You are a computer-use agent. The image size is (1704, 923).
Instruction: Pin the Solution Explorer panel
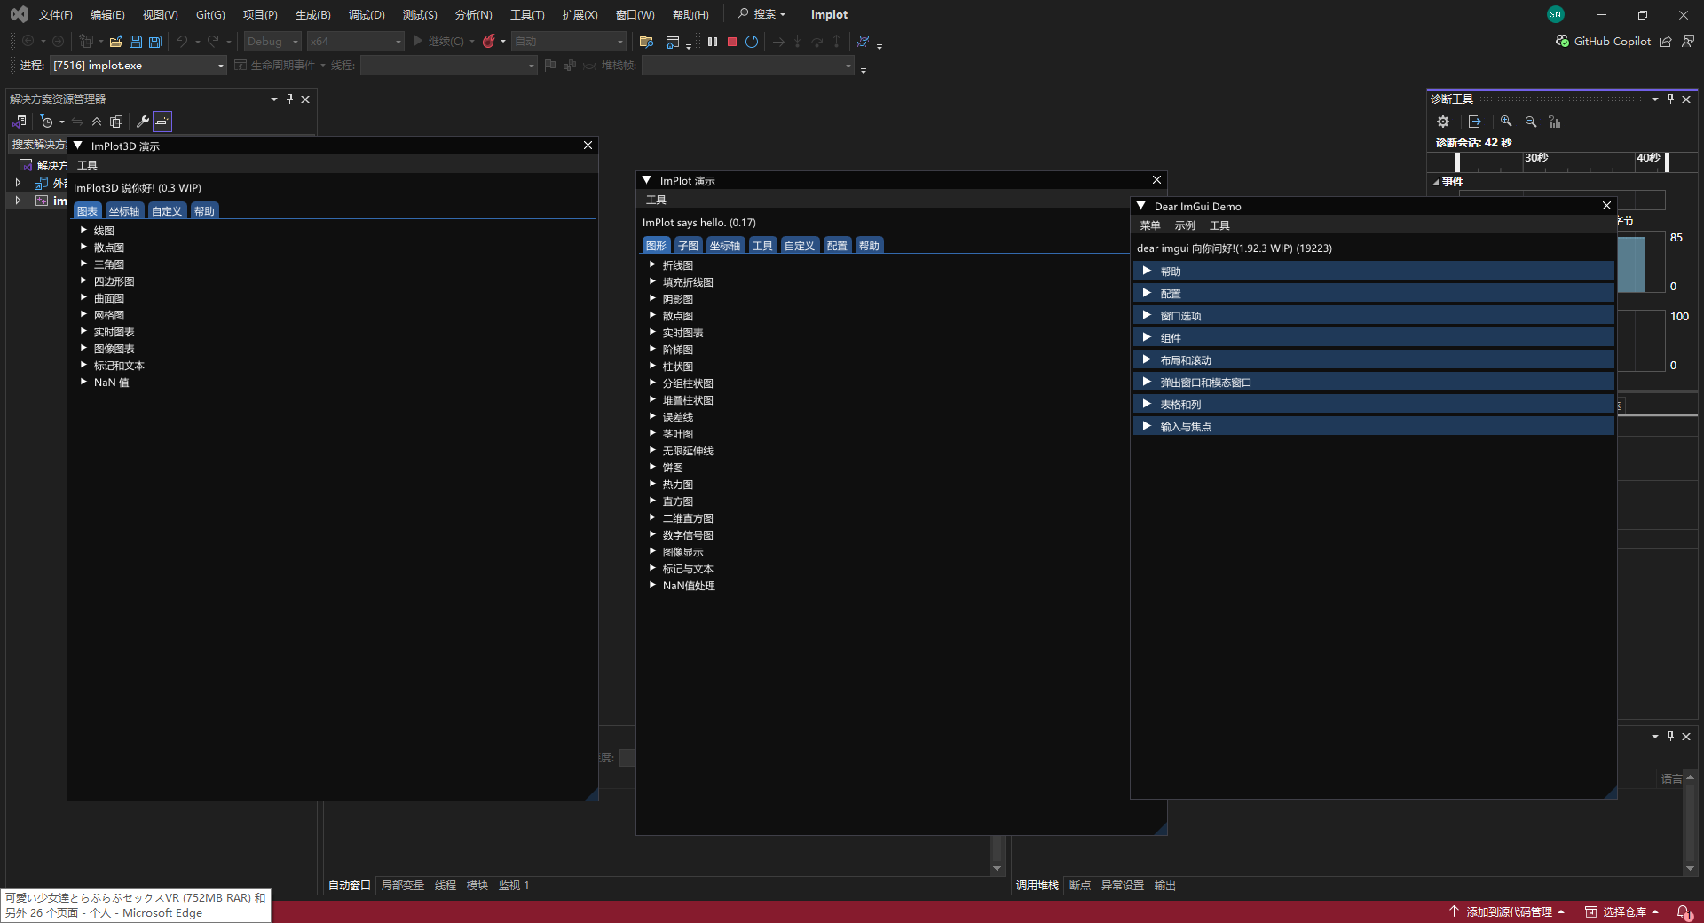pyautogui.click(x=289, y=99)
